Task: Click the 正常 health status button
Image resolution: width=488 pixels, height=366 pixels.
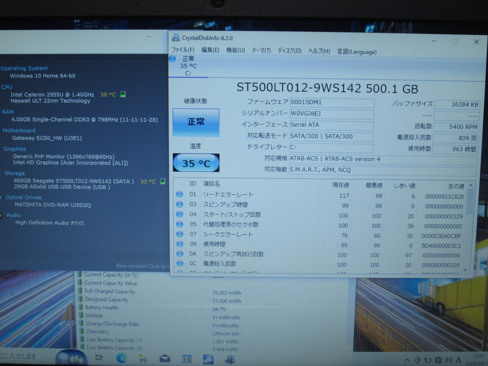Action: pos(196,122)
